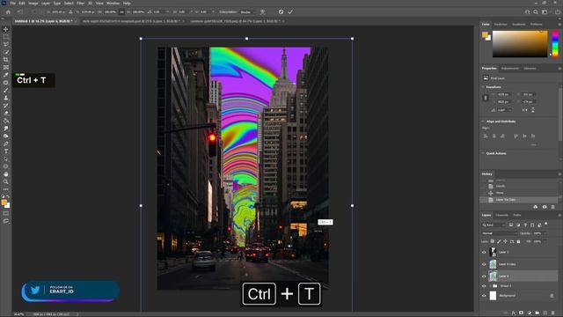Screen dimensions: 563x317
Task: Collapse the Quick Actions section
Action: 483,153
